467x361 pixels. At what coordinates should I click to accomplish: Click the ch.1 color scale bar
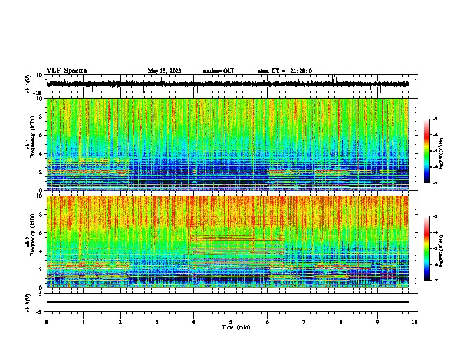(427, 151)
